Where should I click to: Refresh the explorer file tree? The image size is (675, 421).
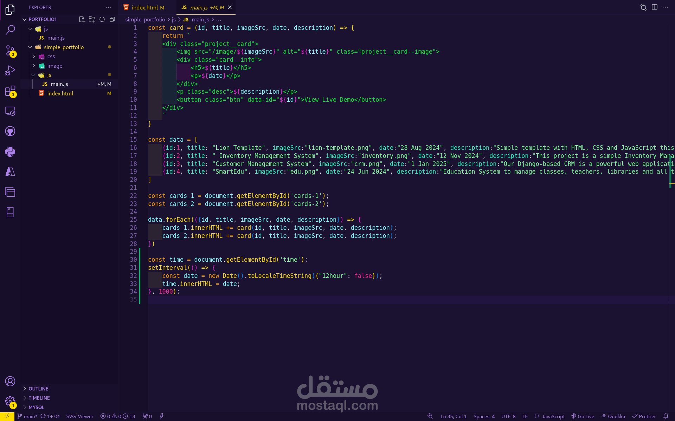(102, 19)
